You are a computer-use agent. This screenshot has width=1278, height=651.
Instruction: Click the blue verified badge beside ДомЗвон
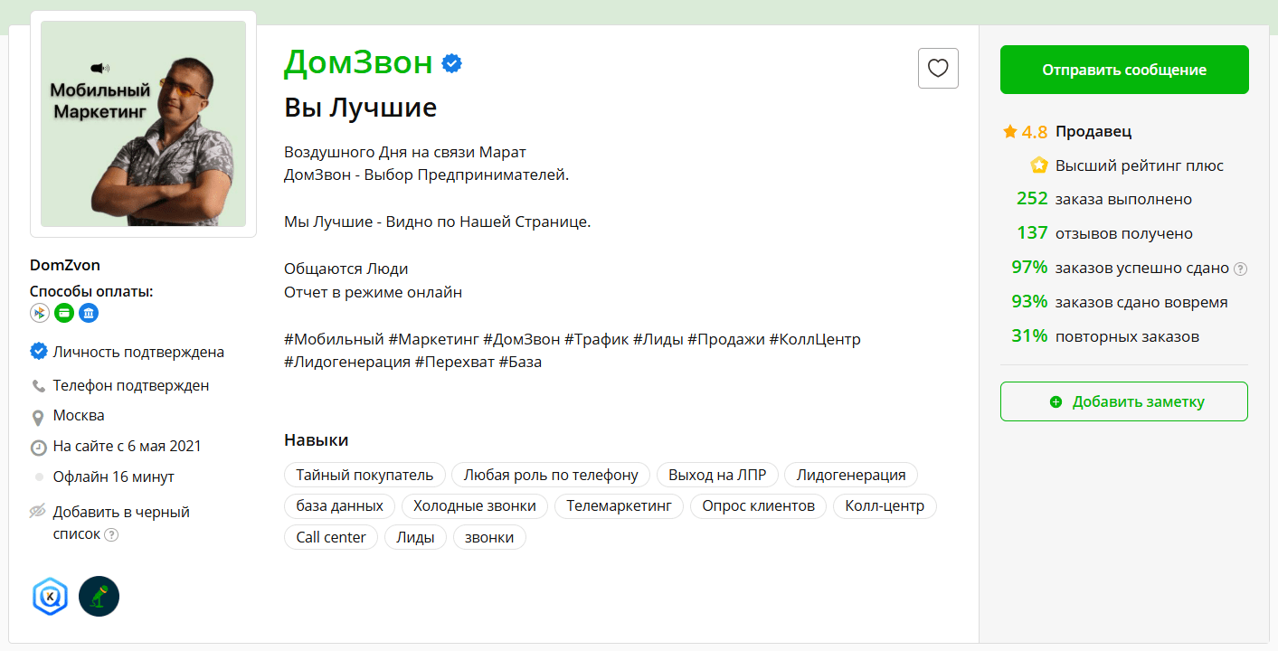coord(452,63)
